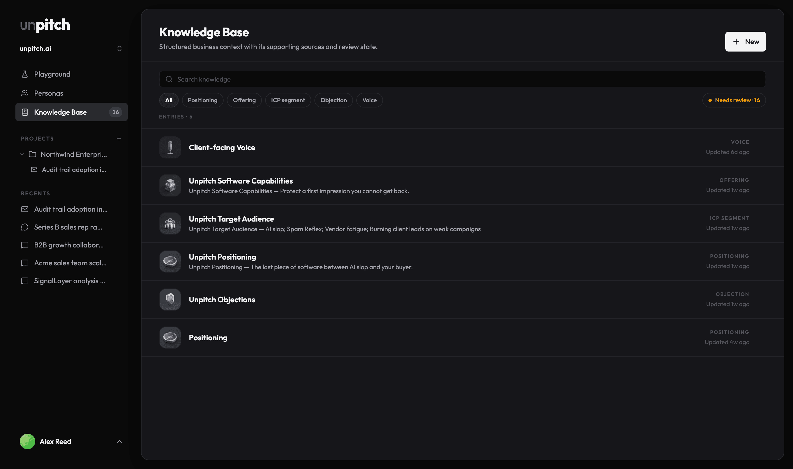Viewport: 793px width, 469px height.
Task: Open Series B sales rep recent chat
Action: pos(71,227)
